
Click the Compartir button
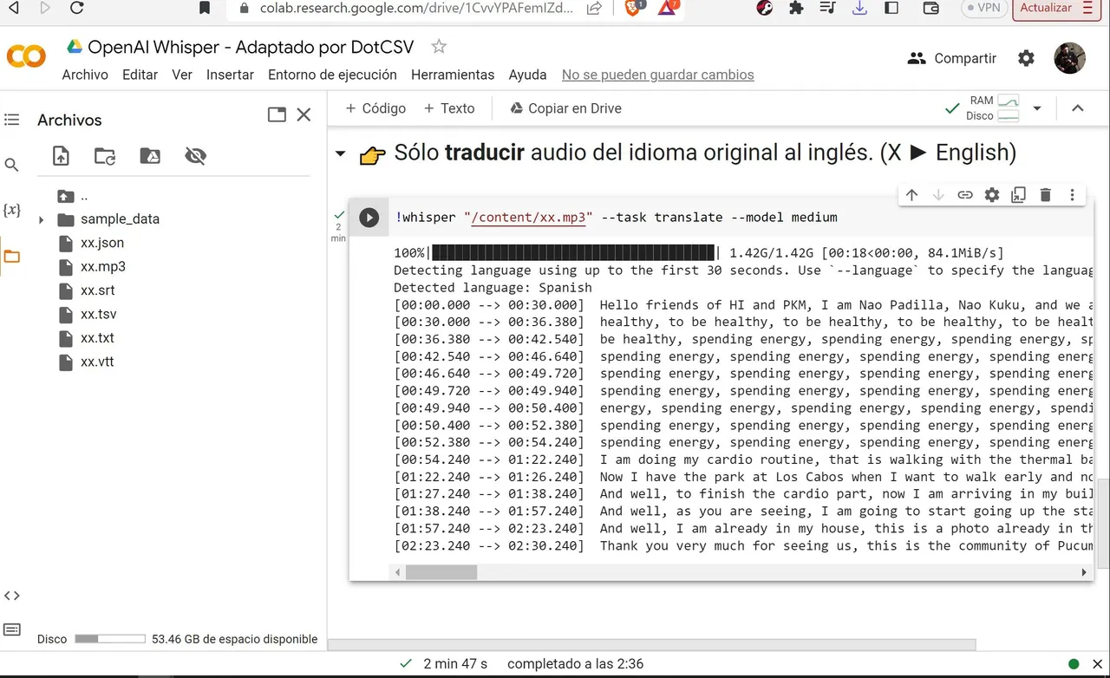952,58
